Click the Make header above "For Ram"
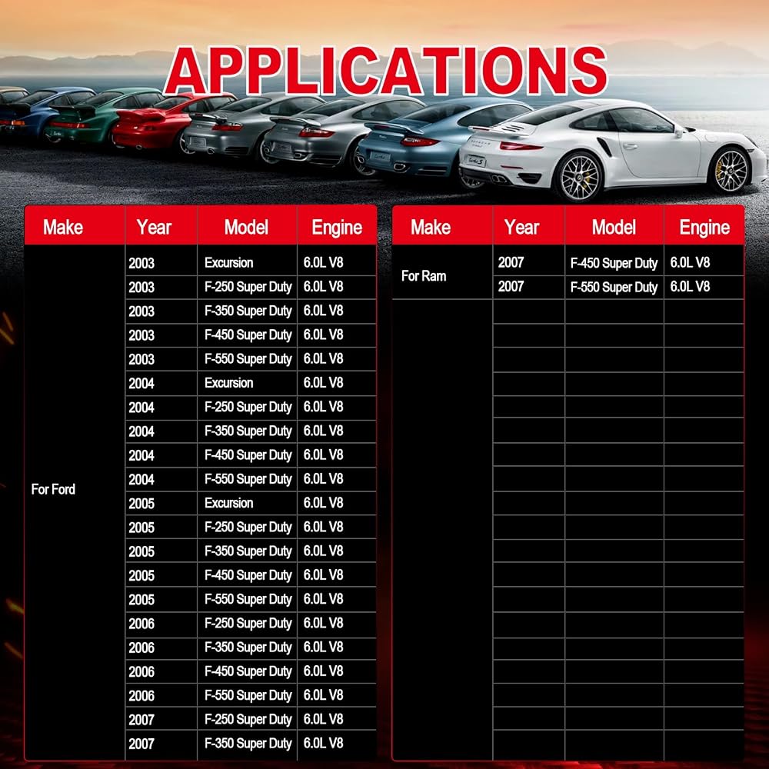 (431, 227)
